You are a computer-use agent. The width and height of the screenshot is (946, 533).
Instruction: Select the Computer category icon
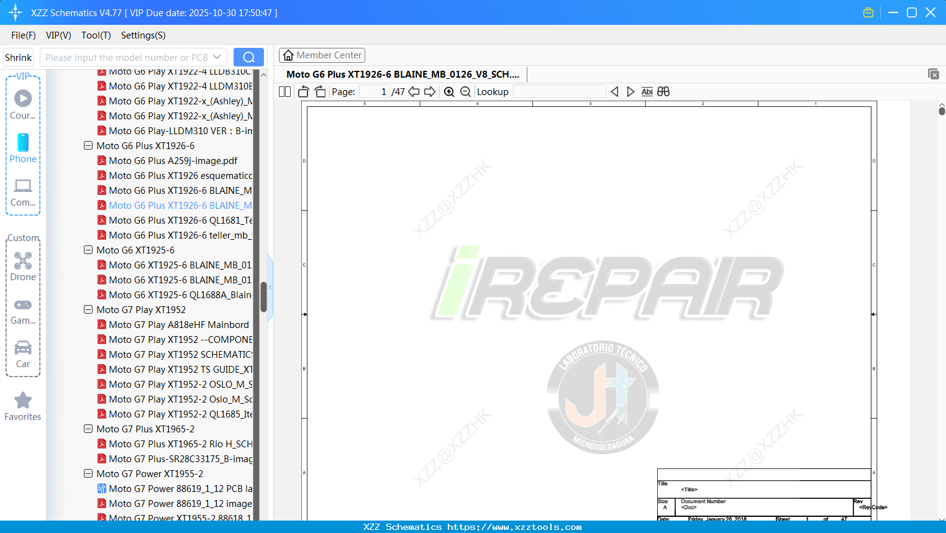[x=23, y=193]
